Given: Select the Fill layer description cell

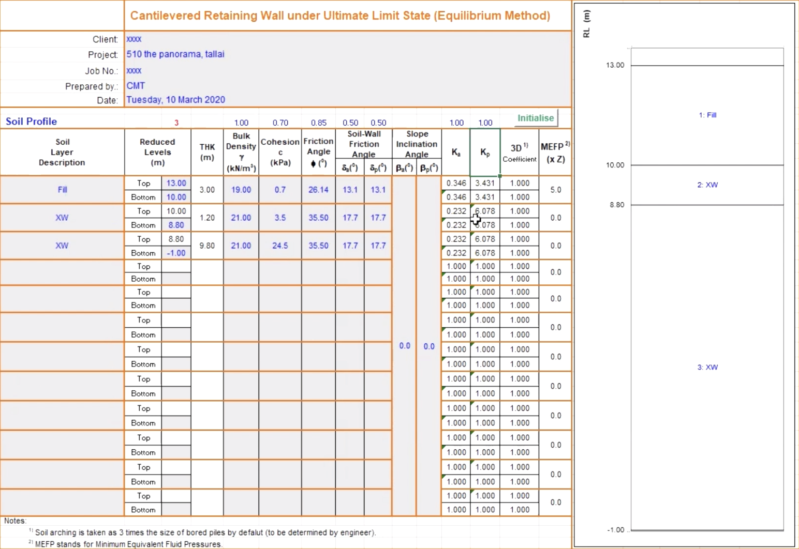Looking at the screenshot, I should [x=62, y=190].
